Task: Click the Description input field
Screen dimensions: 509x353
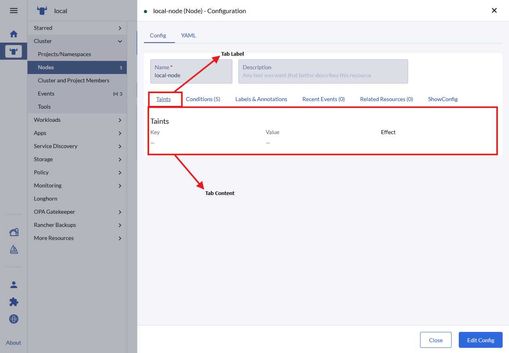Action: pyautogui.click(x=323, y=75)
